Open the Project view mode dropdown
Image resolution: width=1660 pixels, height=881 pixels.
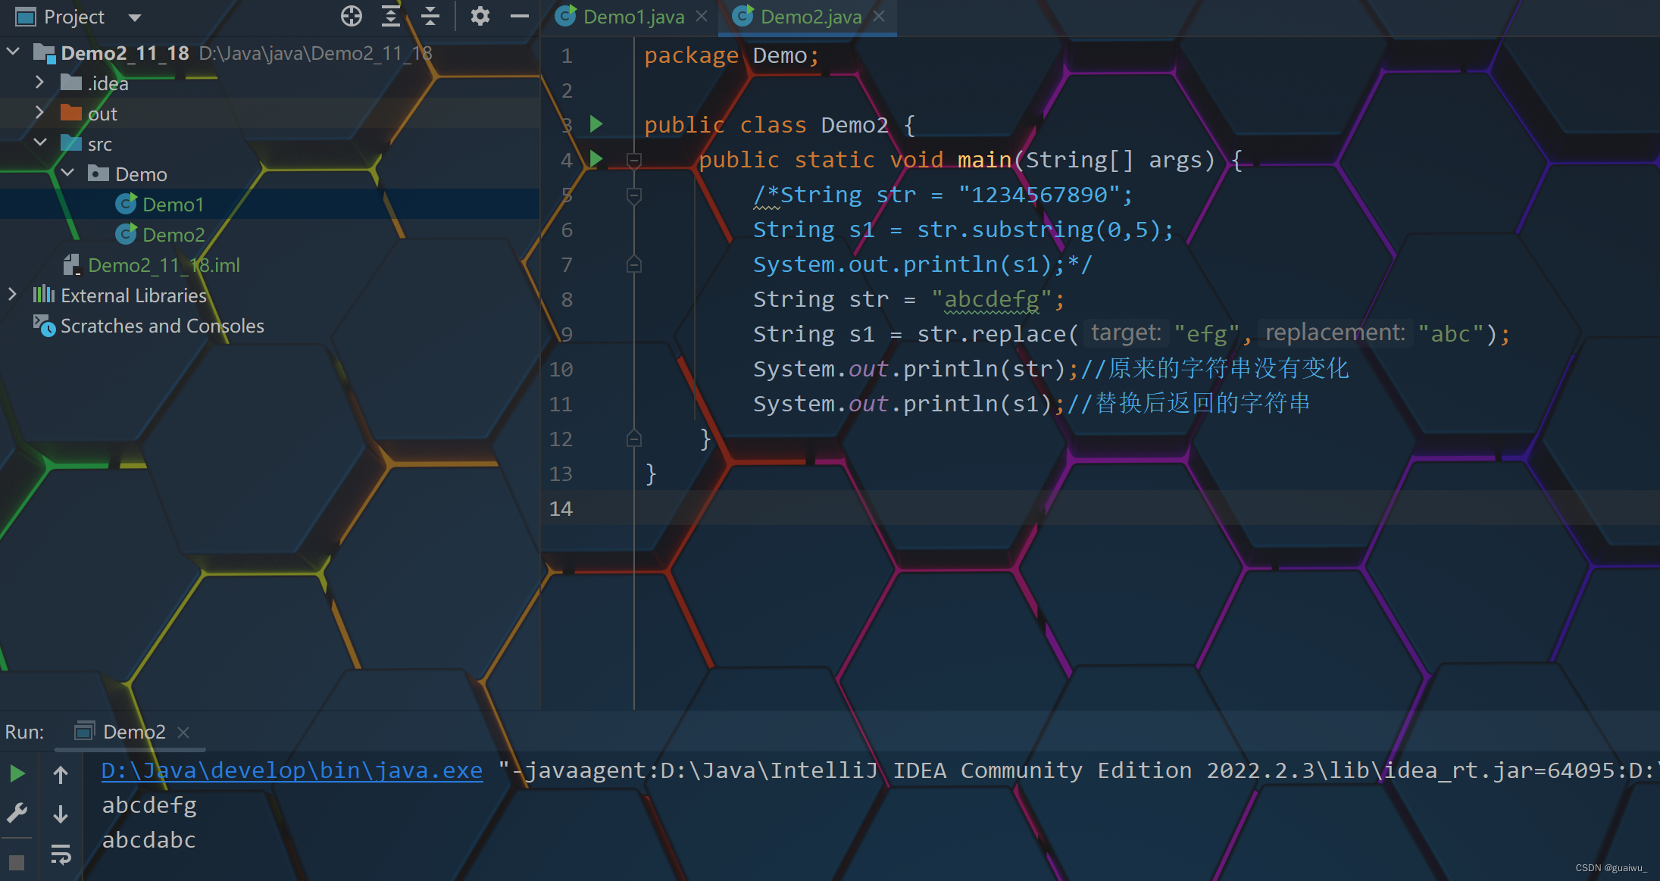point(134,16)
